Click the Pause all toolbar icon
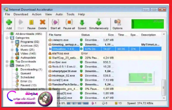The width and height of the screenshot is (172, 110). [69, 22]
